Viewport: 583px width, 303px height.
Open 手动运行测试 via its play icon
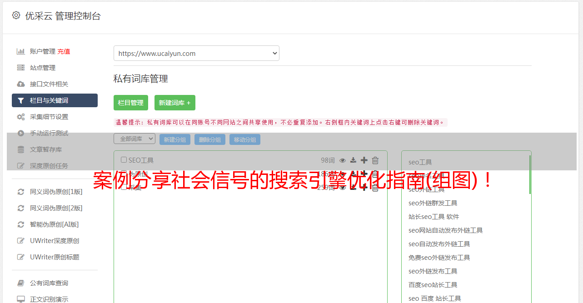point(21,133)
